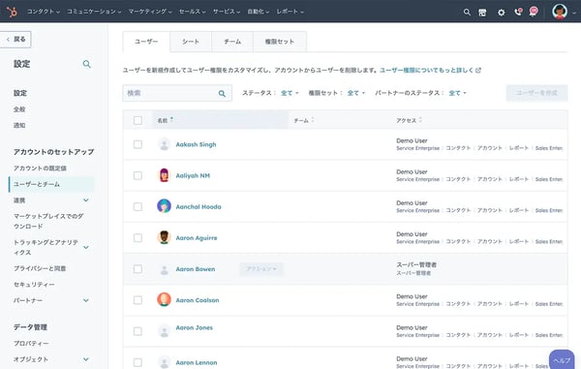Switch to the 権限セット tab
The width and height of the screenshot is (581, 369).
(x=280, y=42)
